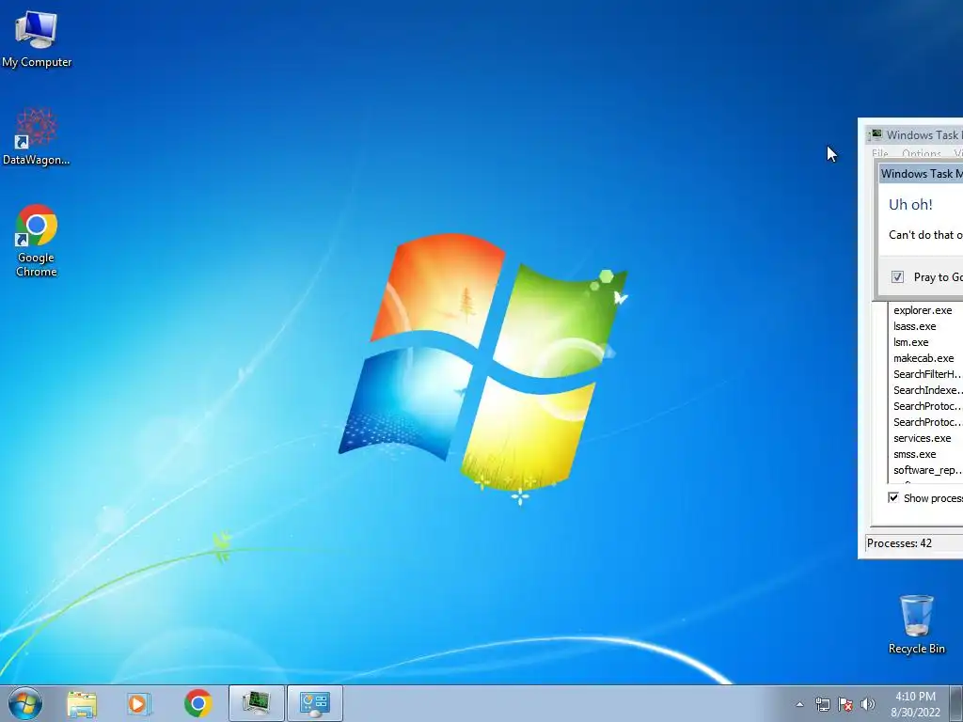Open the network status tray icon
The image size is (963, 722).
pyautogui.click(x=822, y=704)
